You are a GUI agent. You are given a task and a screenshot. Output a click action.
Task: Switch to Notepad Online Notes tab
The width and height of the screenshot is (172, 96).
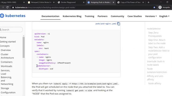(41, 2)
